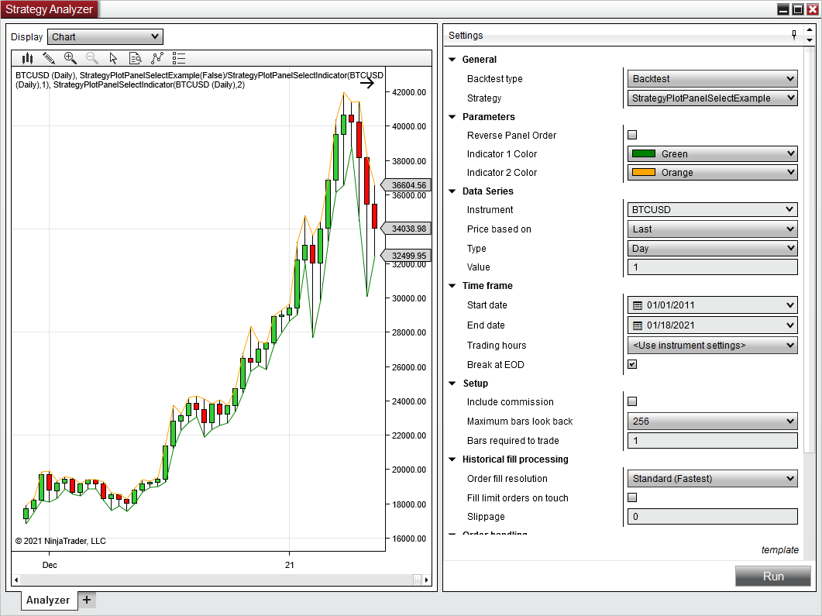822x616 pixels.
Task: Open the Trading hours dropdown
Action: 713,345
